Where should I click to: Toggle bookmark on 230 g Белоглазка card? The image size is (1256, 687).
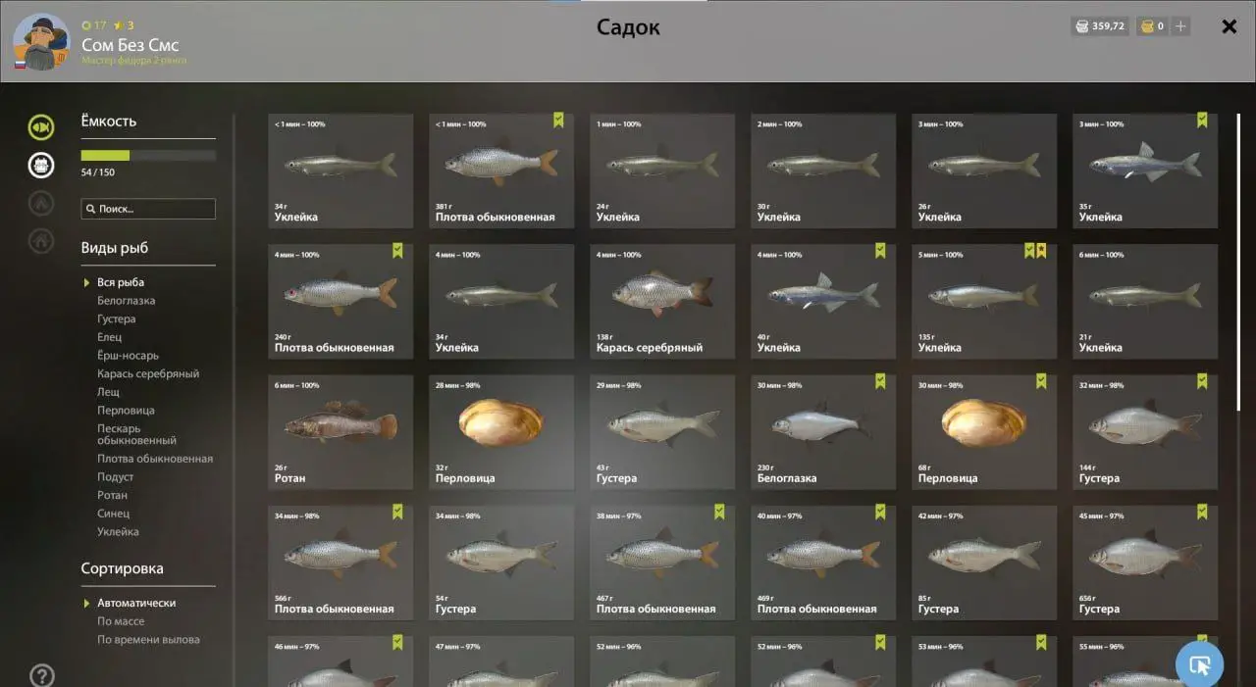coord(880,381)
